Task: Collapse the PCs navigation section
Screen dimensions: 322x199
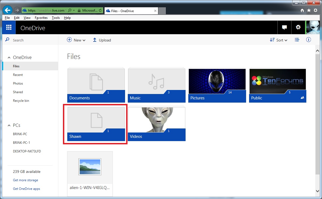Action: (x=9, y=125)
